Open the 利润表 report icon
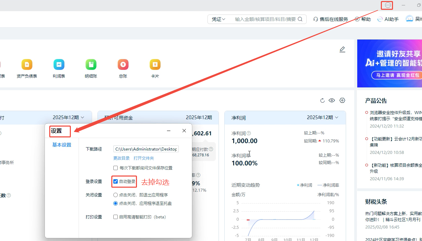Image resolution: width=422 pixels, height=241 pixels. (59, 64)
